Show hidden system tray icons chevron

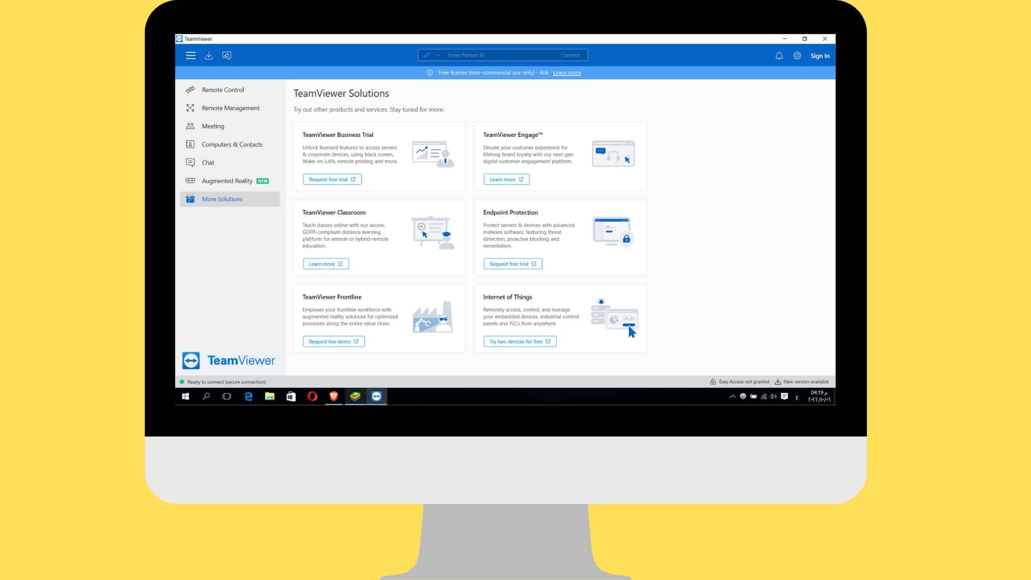[x=732, y=397]
